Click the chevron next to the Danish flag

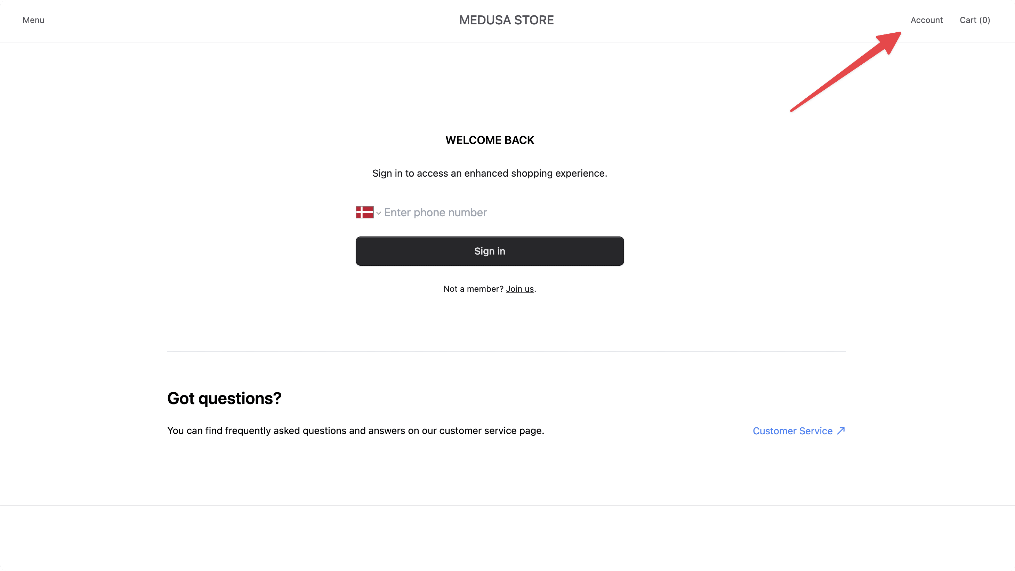pyautogui.click(x=379, y=213)
